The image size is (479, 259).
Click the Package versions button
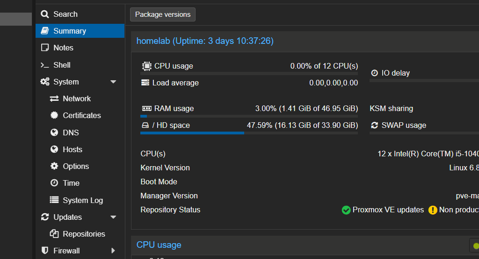coord(163,14)
